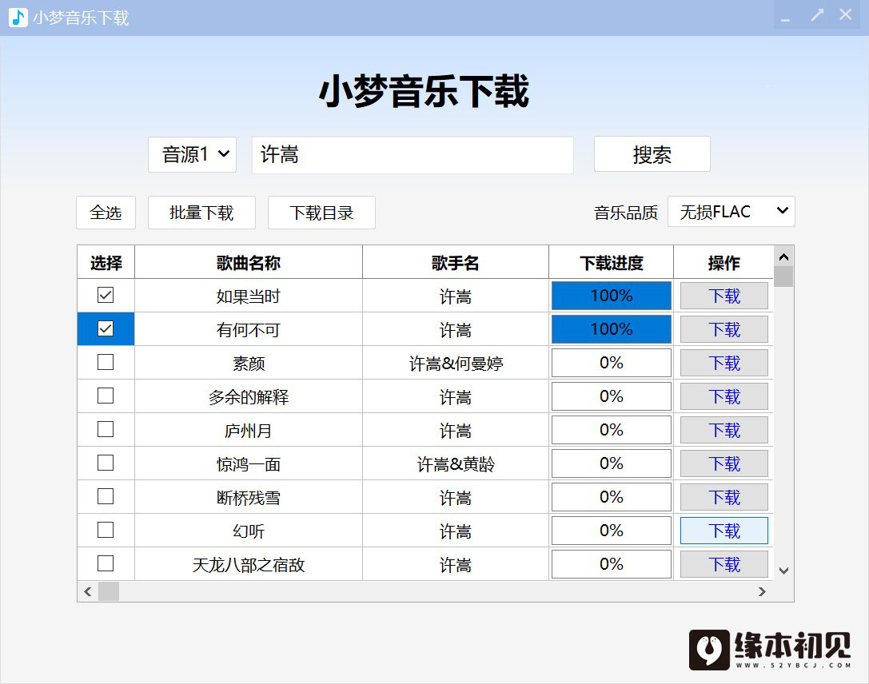Click the music note app icon
Viewport: 869px width, 684px height.
click(18, 18)
